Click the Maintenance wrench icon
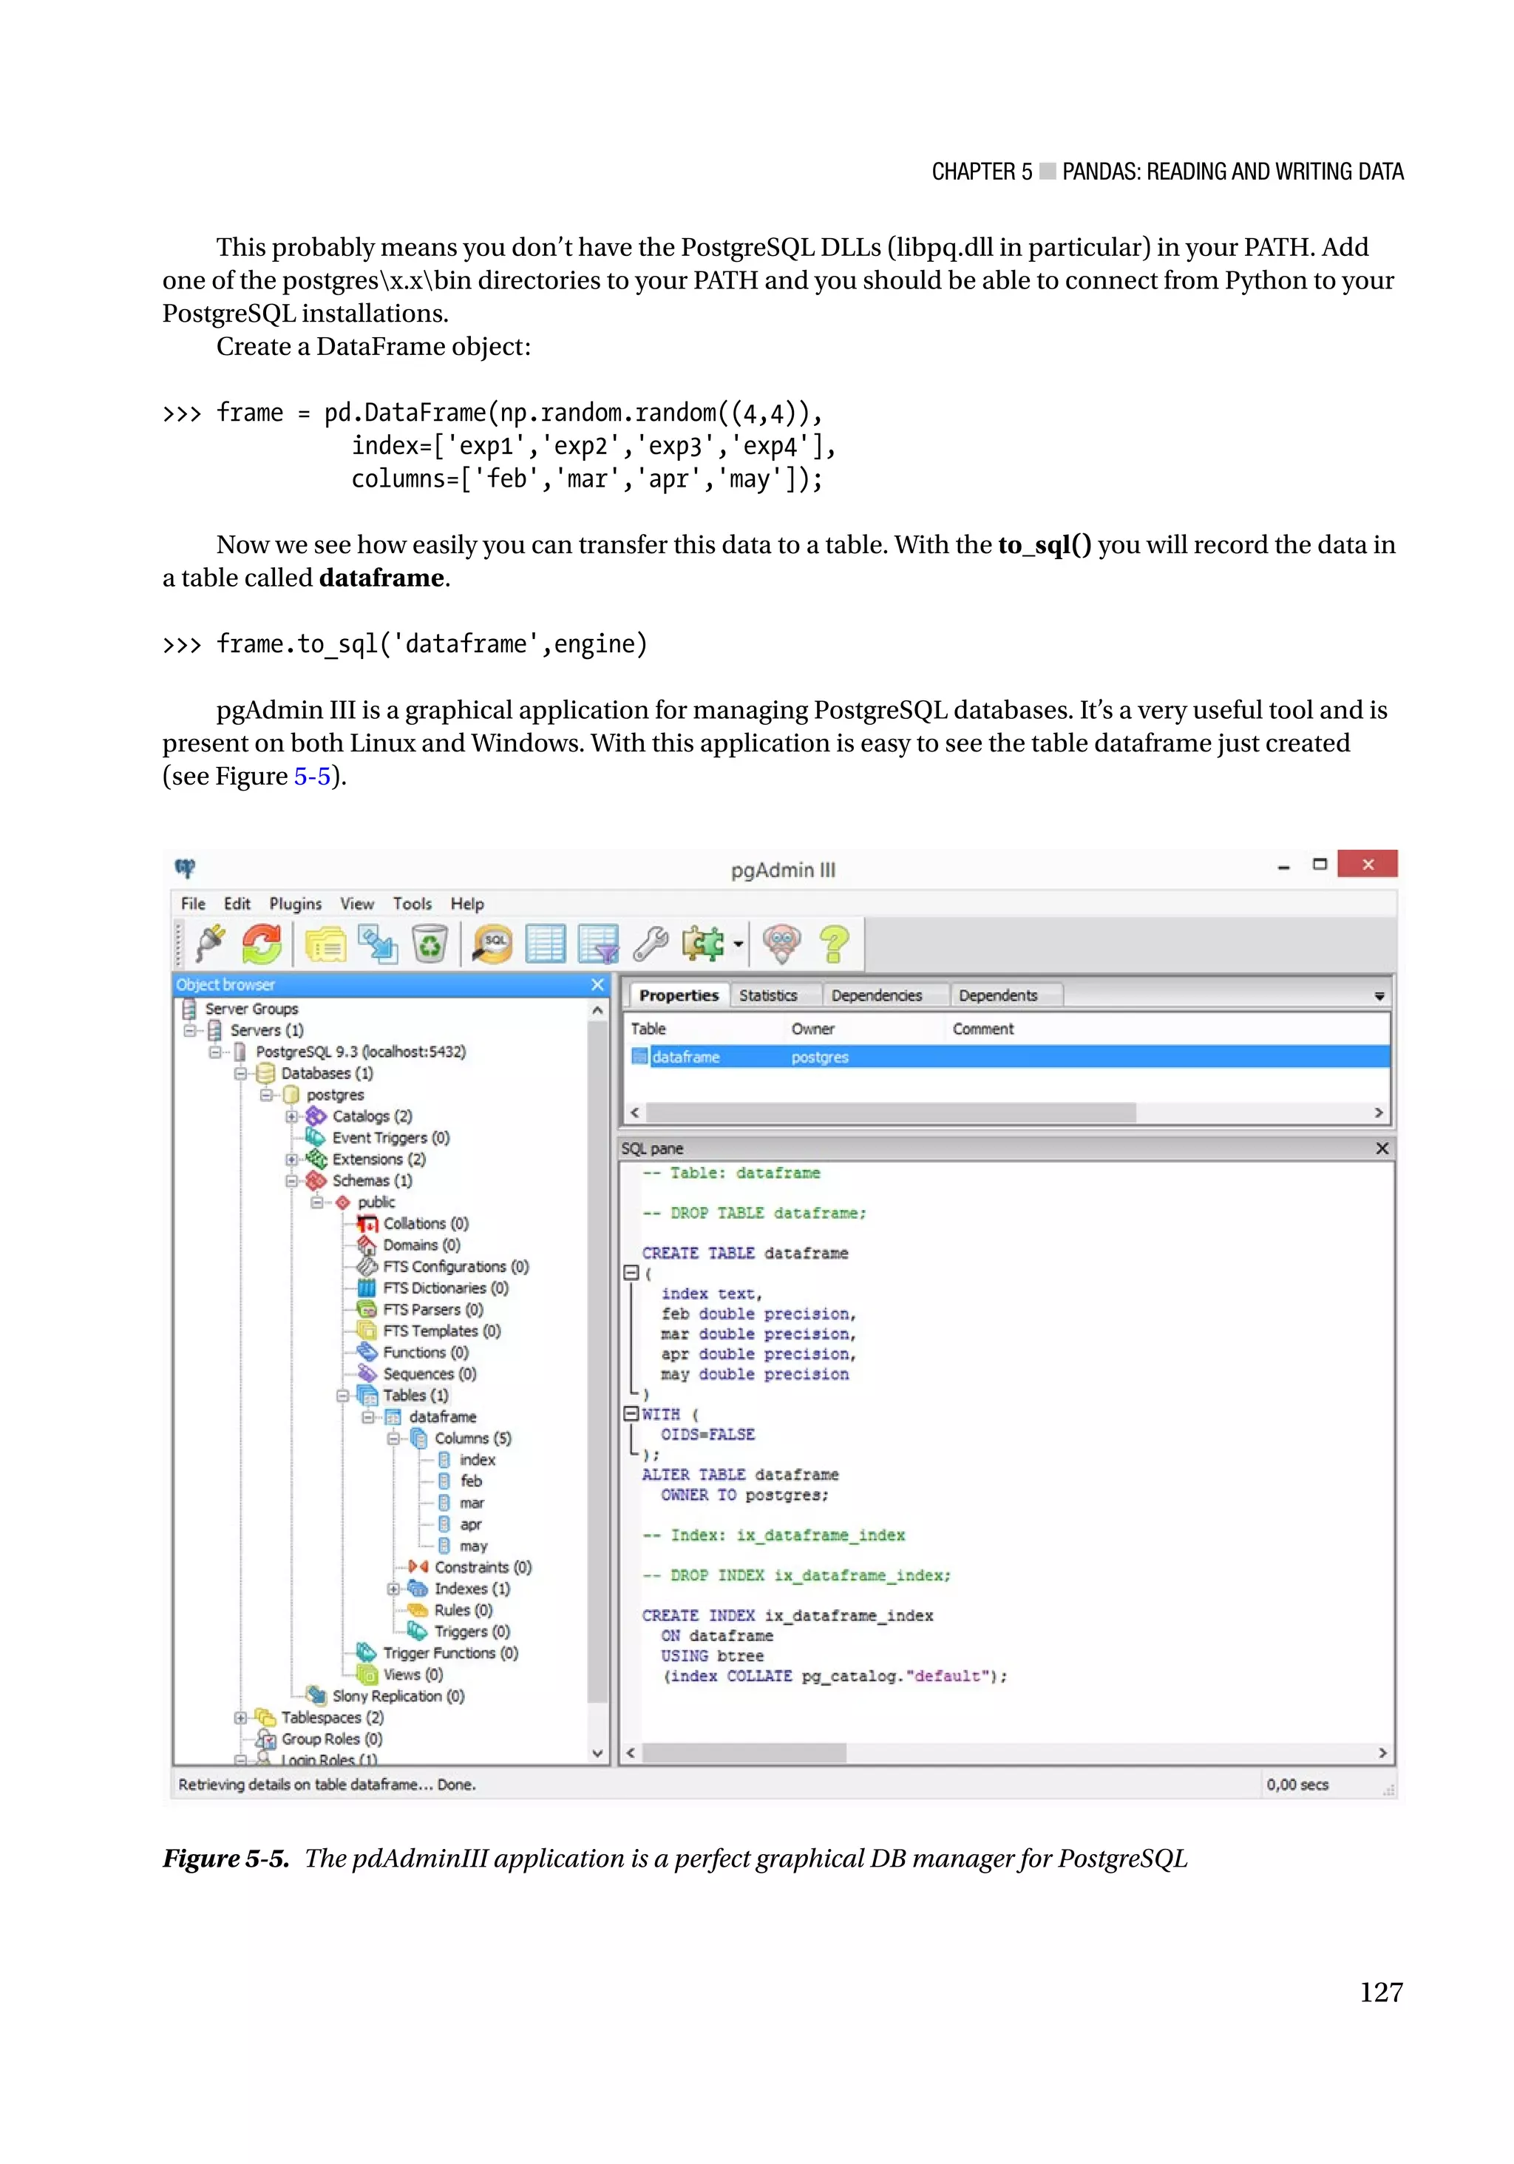 [650, 944]
